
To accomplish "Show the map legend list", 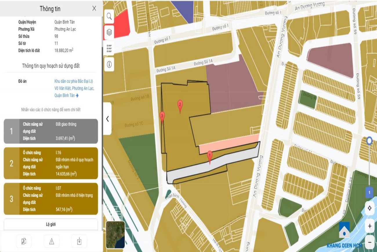I will [109, 48].
